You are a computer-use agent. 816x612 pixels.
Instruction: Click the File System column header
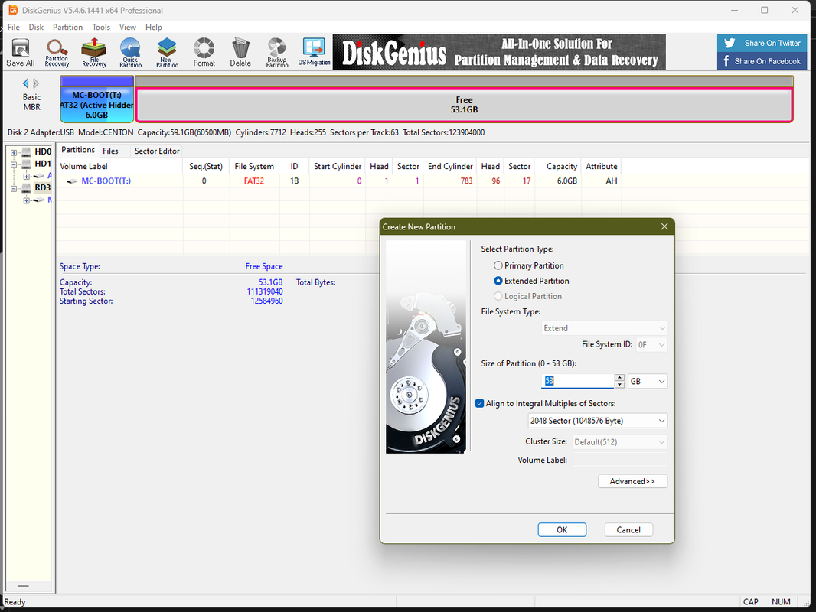click(x=254, y=167)
